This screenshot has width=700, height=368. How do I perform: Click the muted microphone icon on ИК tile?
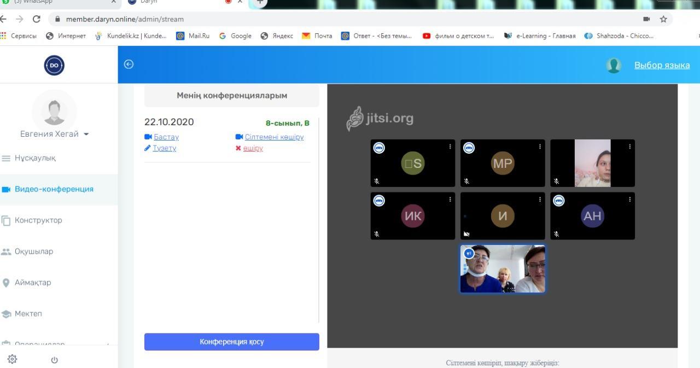(x=377, y=234)
